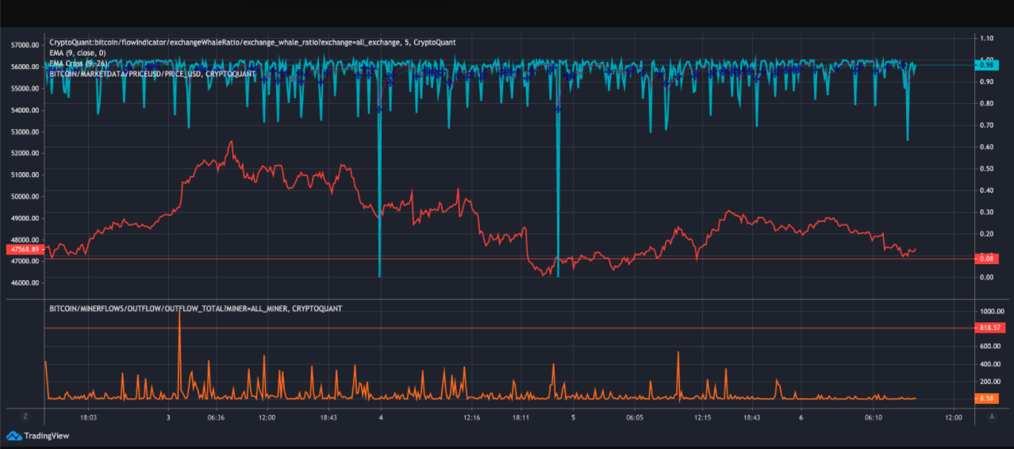Click the 06:36 time axis label
The image size is (1014, 449).
click(215, 417)
